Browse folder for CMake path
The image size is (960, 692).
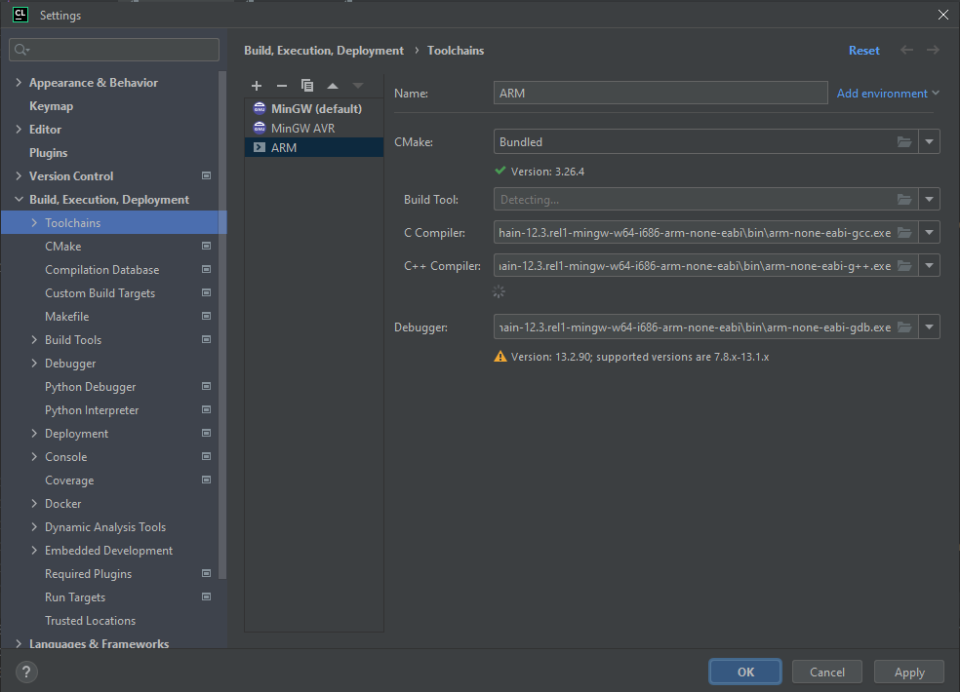(x=904, y=142)
